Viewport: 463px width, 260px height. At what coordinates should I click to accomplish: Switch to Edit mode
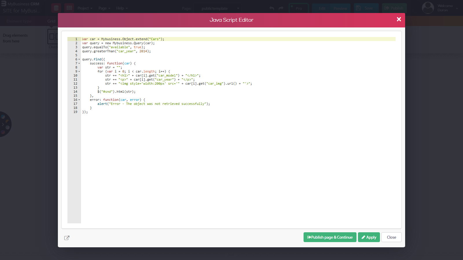point(322,8)
